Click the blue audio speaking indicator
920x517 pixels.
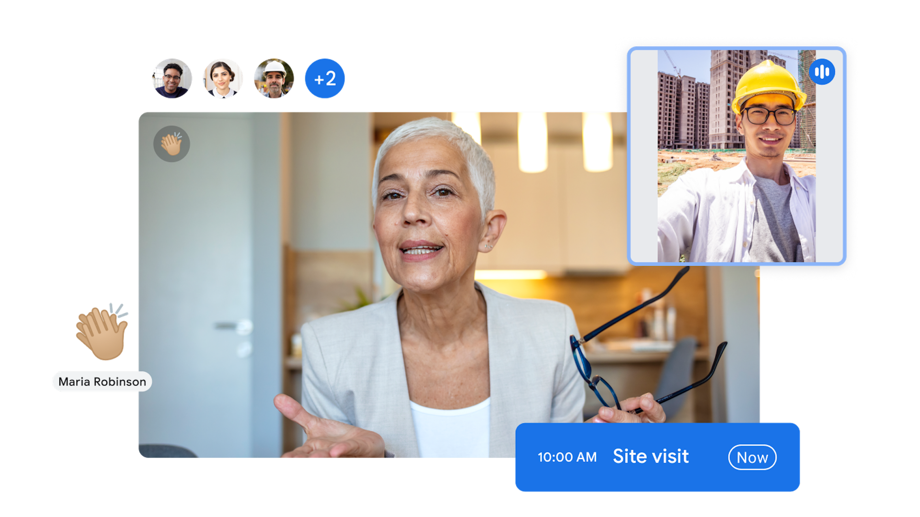click(822, 72)
